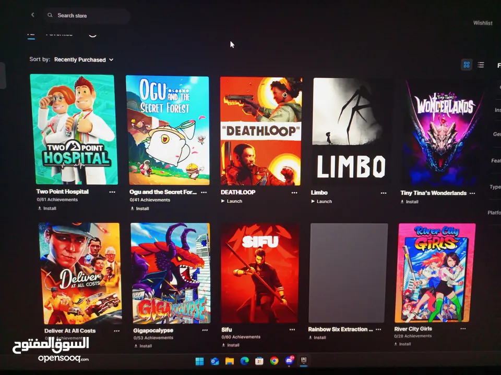
Task: Install Rainbow Six Extraction
Action: click(x=317, y=337)
